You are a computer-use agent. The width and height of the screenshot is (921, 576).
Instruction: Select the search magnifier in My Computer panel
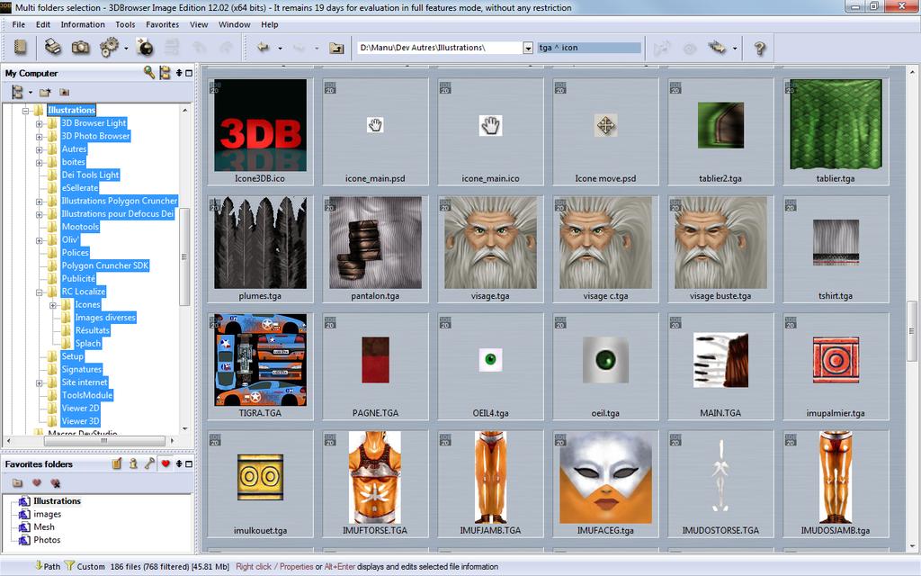[148, 73]
